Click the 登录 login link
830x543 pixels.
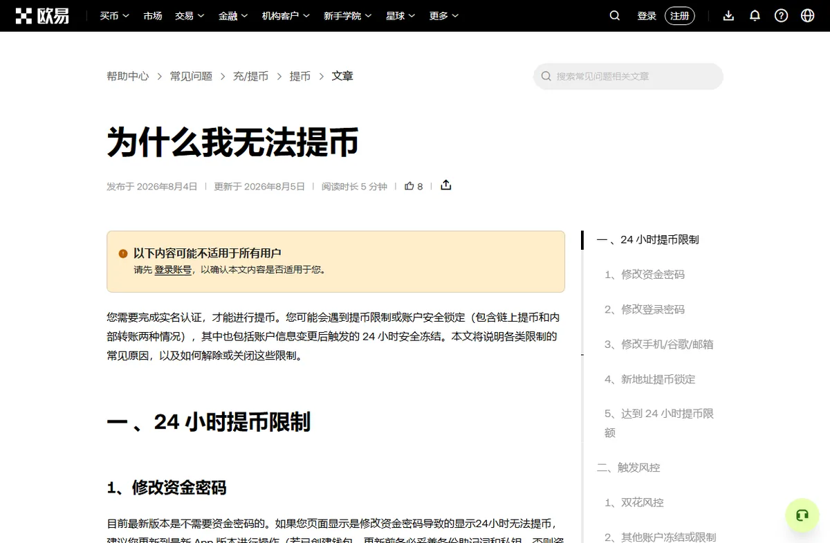(x=647, y=16)
